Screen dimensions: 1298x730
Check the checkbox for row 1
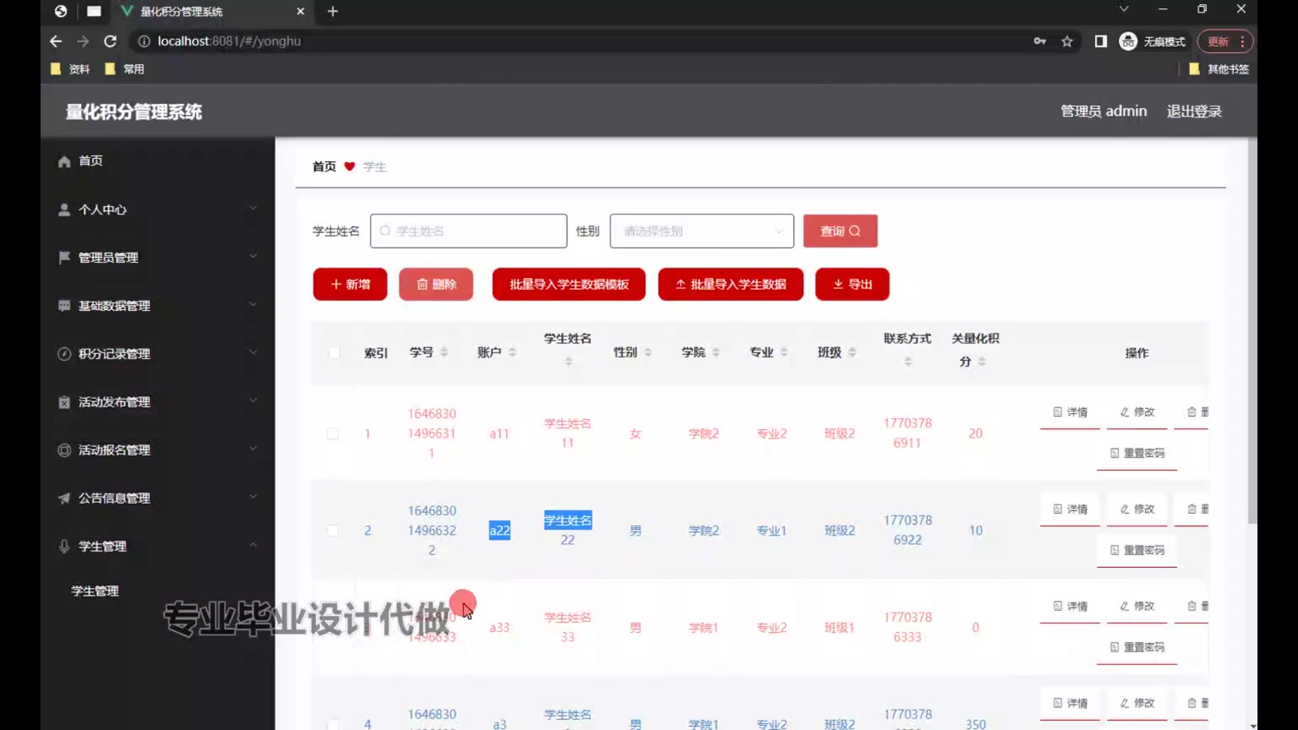(333, 433)
